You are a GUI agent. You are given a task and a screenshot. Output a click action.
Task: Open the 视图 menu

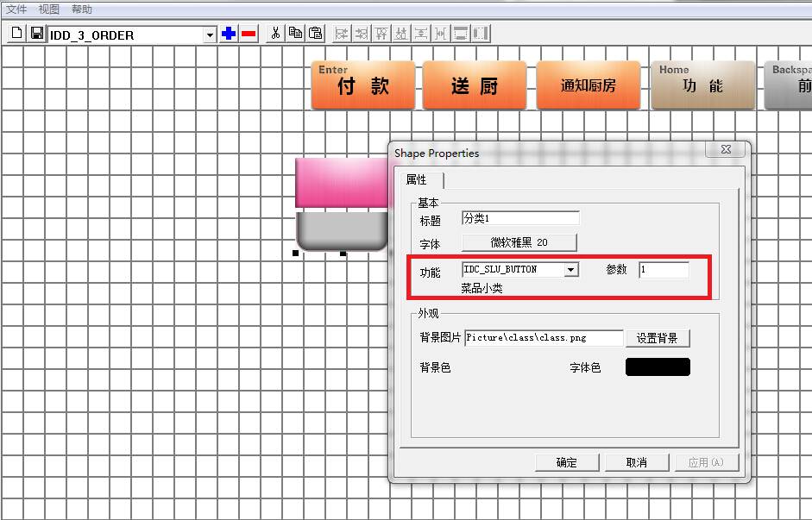(49, 9)
